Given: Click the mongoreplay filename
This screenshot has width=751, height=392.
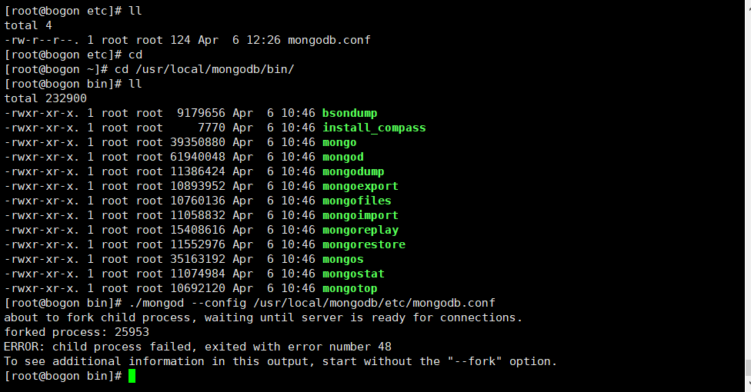Looking at the screenshot, I should pyautogui.click(x=360, y=231).
